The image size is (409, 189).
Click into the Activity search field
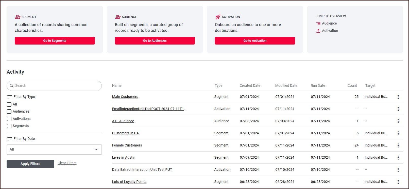(57, 86)
